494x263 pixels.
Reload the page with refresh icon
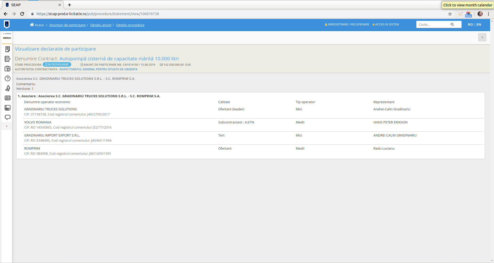click(22, 14)
